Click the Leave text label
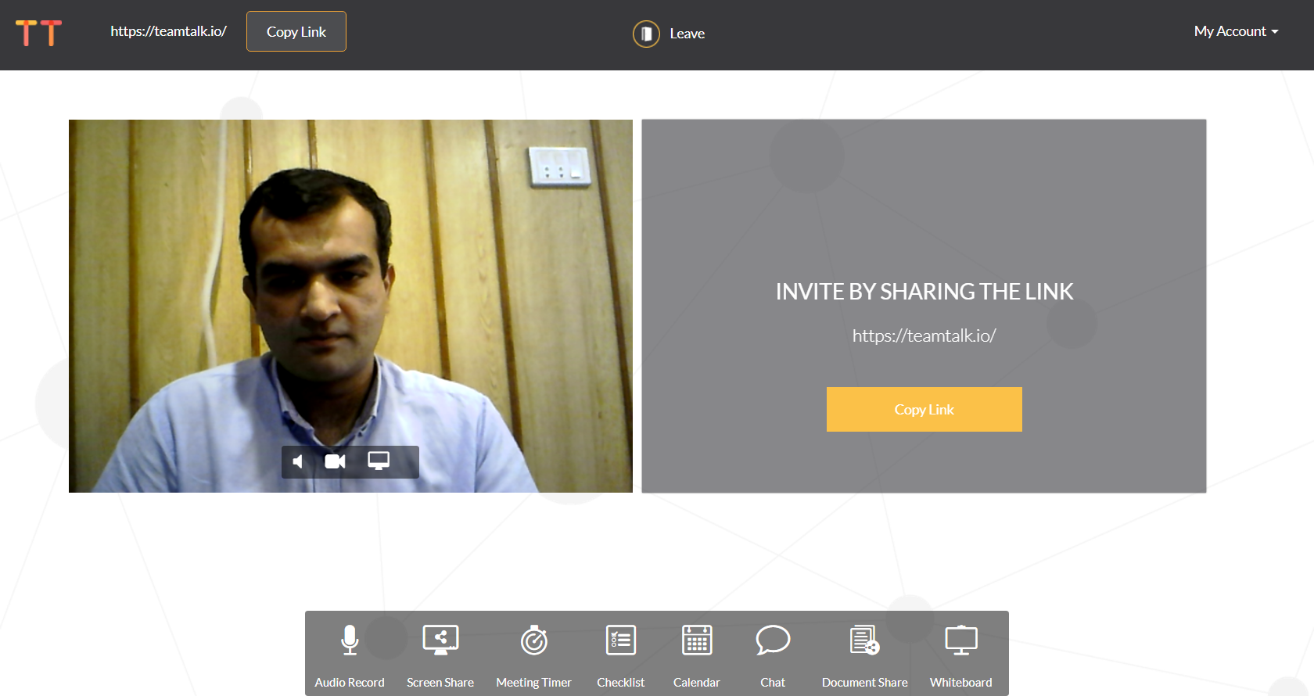The width and height of the screenshot is (1314, 696). coord(687,34)
